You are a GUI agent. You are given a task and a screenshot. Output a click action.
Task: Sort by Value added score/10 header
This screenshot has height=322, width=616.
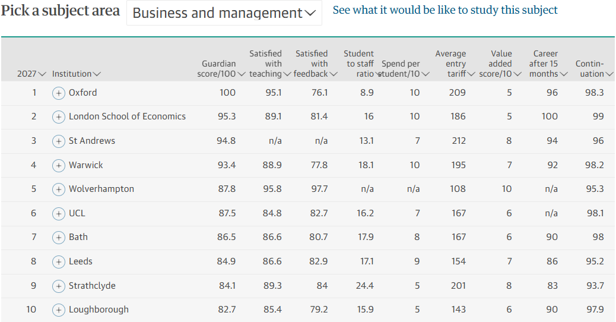pos(500,64)
